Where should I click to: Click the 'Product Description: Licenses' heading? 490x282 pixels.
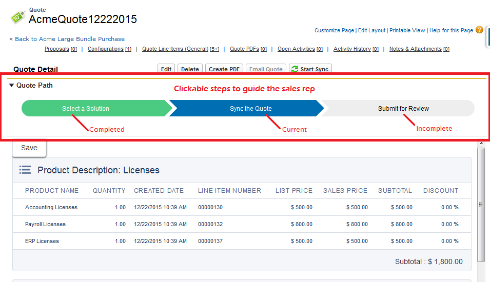pyautogui.click(x=99, y=170)
